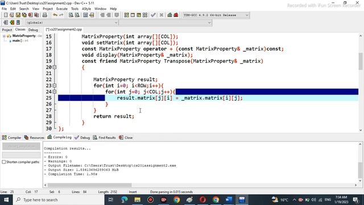Open the AStyle menu
Viewport: 364px width, 205px height.
(86, 9)
